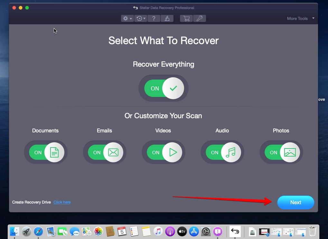Click the Next button
328x239 pixels.
tap(295, 202)
